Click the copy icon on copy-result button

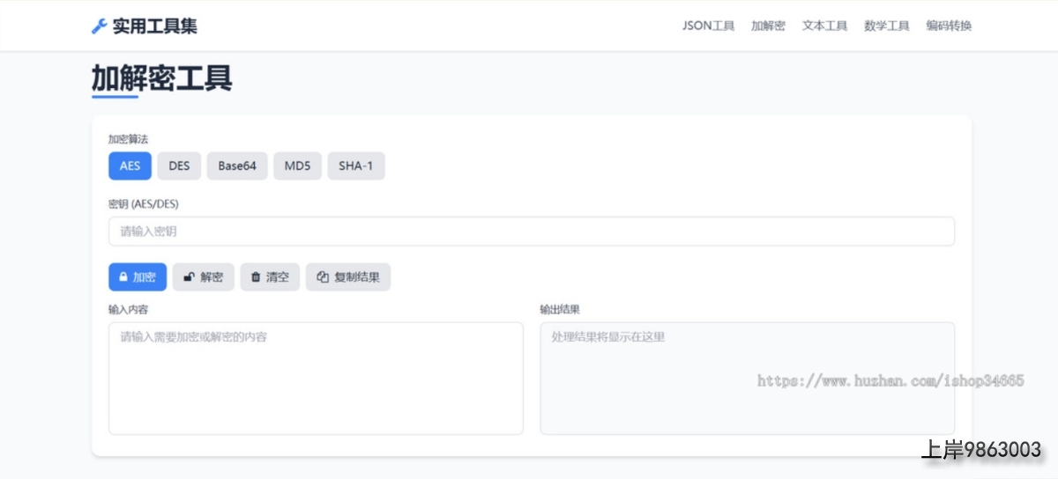323,277
